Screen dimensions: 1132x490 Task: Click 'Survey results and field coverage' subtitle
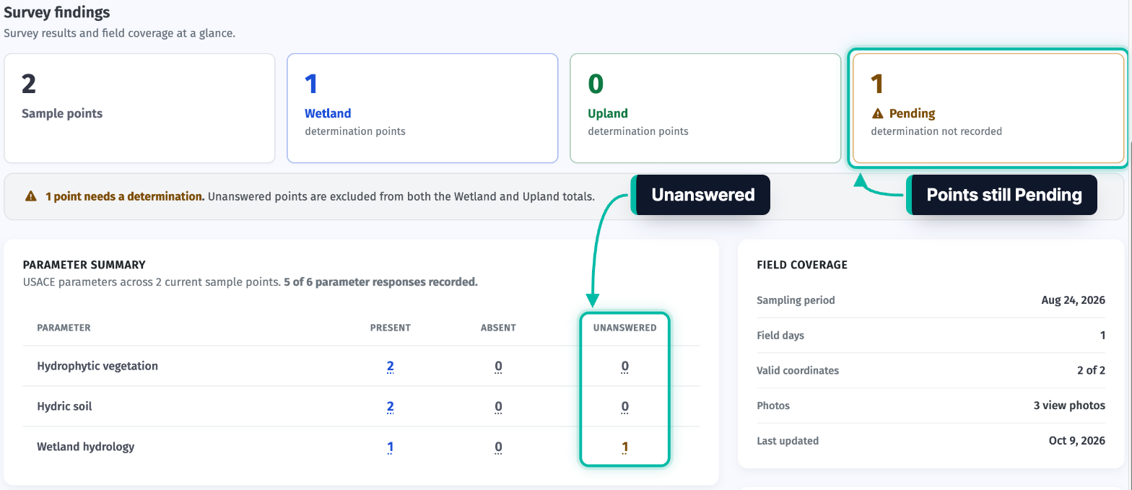click(119, 33)
